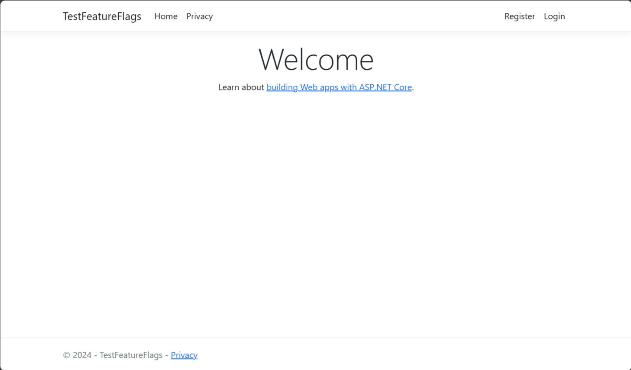Follow the 'building Web apps with ASP.NET Core' hyperlink
This screenshot has width=631, height=370.
(x=339, y=87)
